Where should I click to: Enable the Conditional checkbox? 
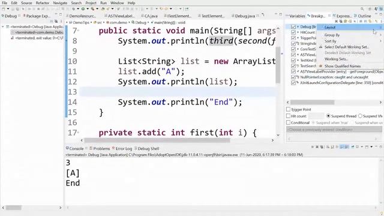point(288,122)
